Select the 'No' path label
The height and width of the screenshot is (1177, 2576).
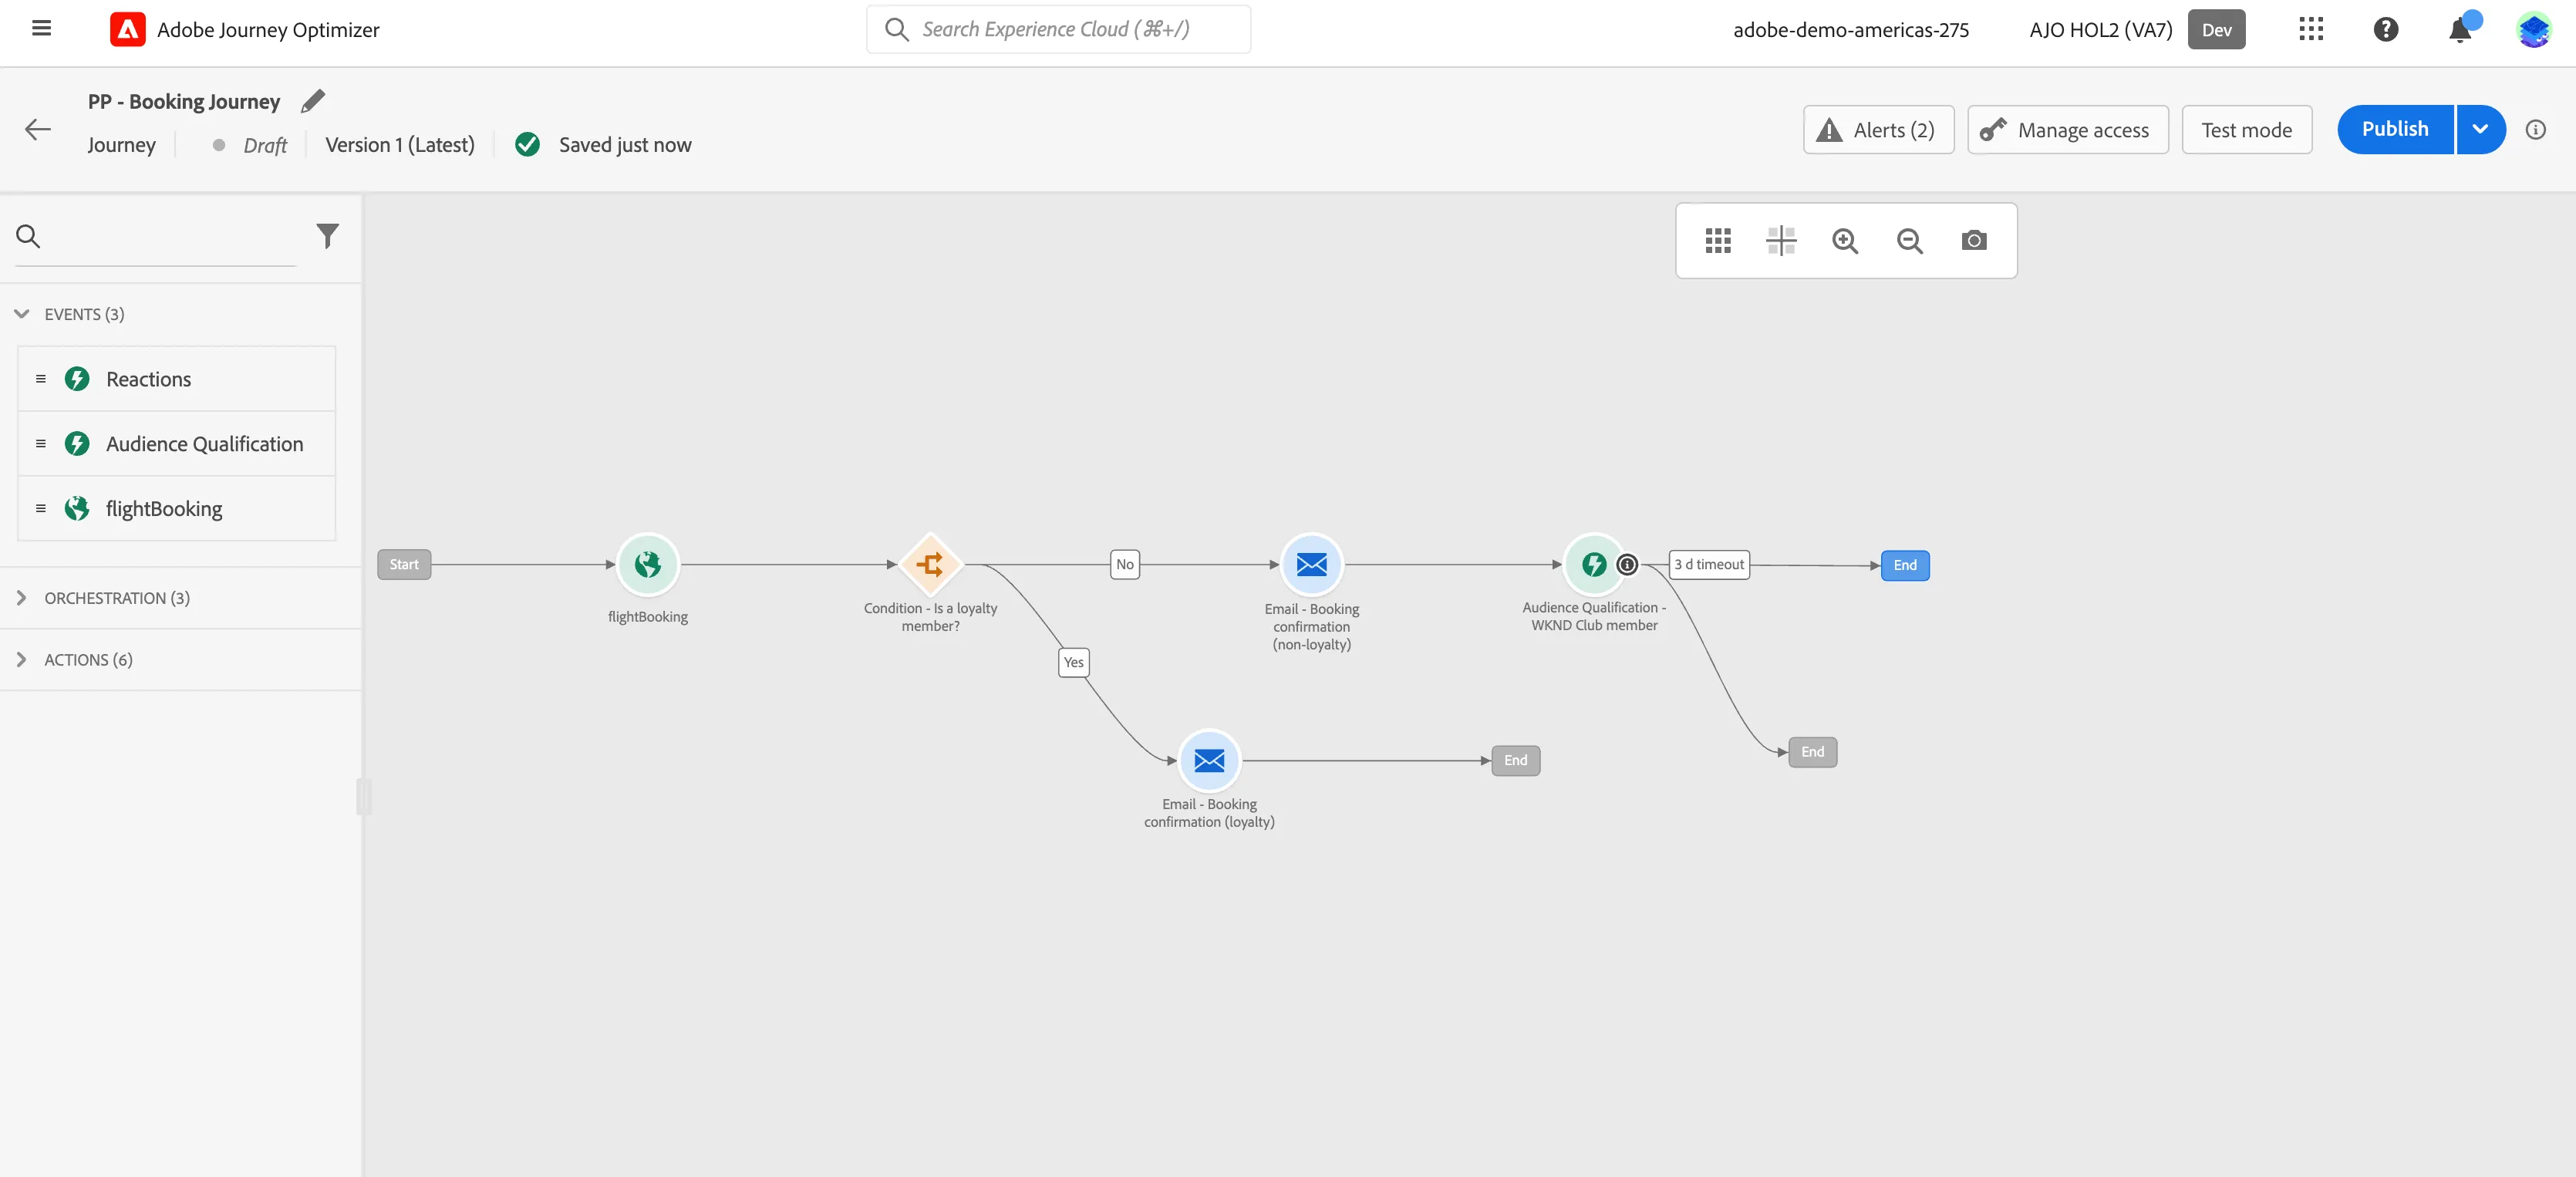click(1125, 564)
